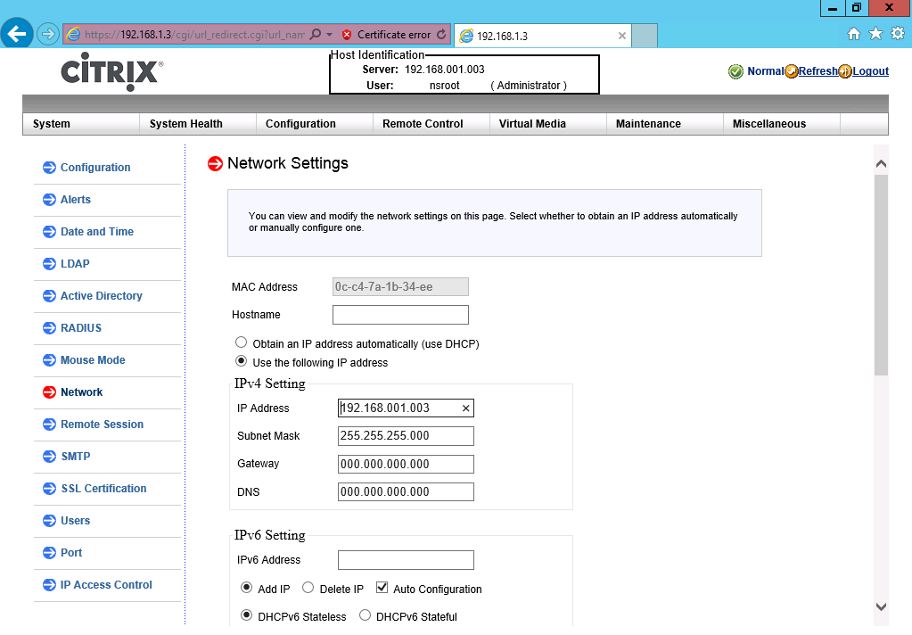This screenshot has width=912, height=635.
Task: Click the arrow icon beside Date and Time
Action: [x=49, y=232]
